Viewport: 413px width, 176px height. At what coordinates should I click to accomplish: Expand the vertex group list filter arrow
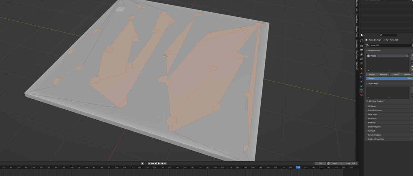coord(368,70)
